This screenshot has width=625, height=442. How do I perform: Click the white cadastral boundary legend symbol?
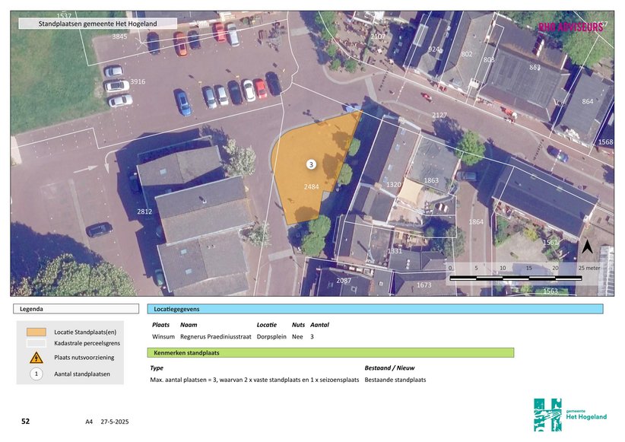(x=36, y=344)
